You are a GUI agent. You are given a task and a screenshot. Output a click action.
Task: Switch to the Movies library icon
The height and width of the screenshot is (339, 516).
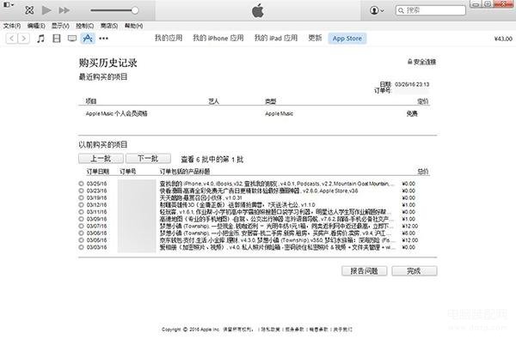(x=57, y=39)
